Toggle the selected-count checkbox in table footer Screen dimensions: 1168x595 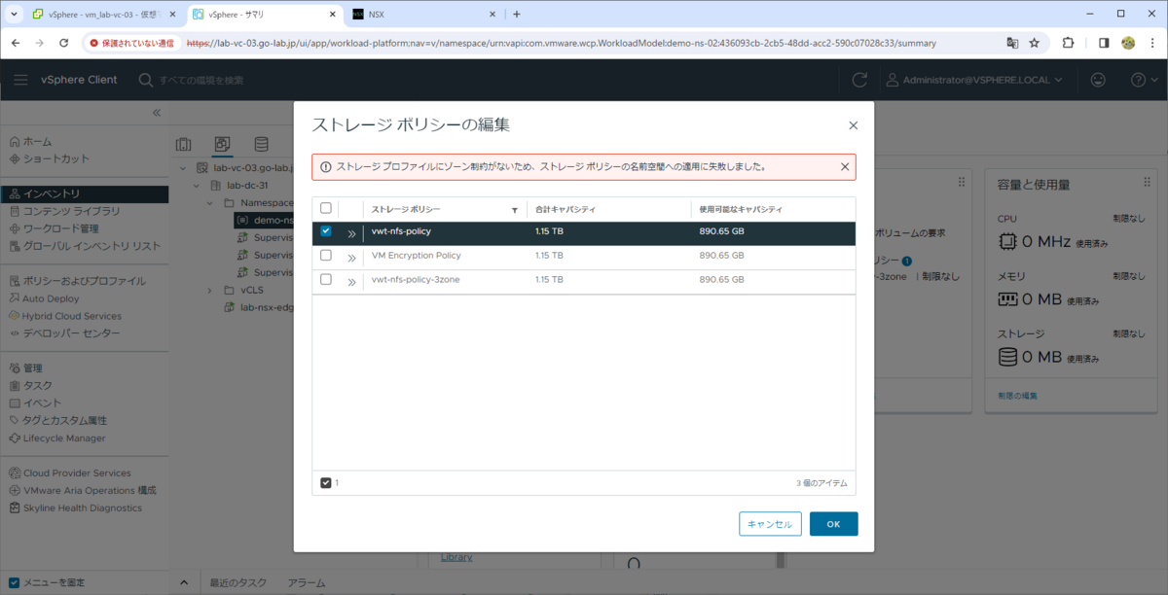click(326, 482)
